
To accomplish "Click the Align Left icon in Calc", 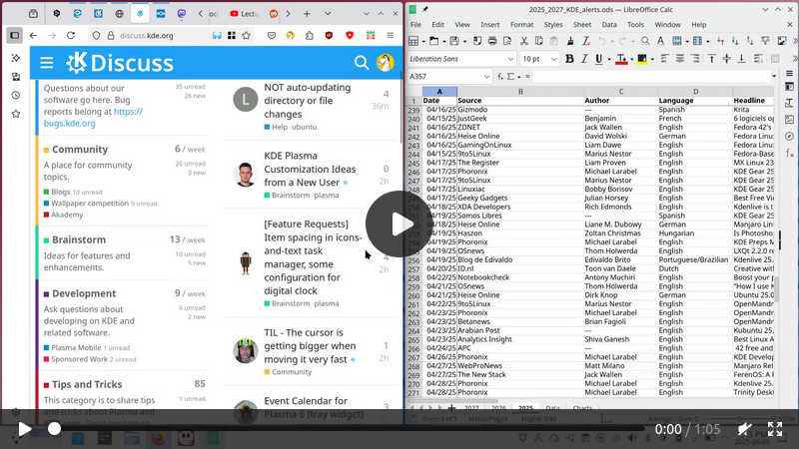I will coord(664,59).
